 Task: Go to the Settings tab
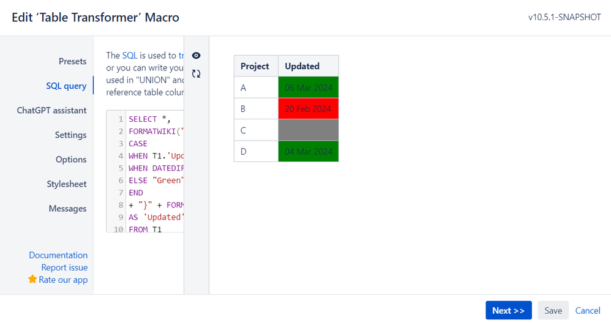70,135
